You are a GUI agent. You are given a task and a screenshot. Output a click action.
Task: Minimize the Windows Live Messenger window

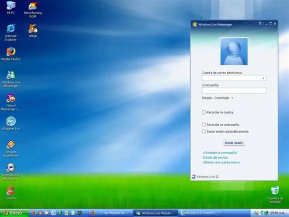266,24
